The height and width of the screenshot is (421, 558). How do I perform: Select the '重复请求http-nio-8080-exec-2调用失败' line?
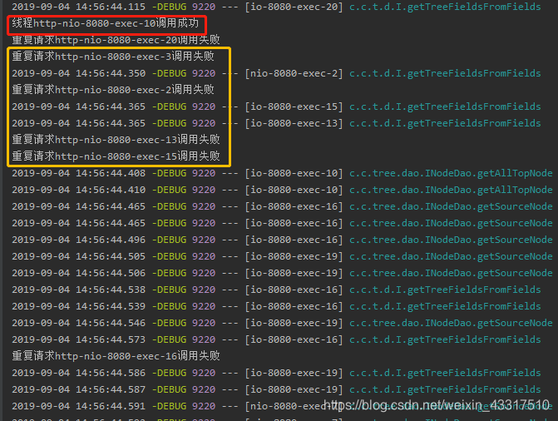click(x=113, y=89)
